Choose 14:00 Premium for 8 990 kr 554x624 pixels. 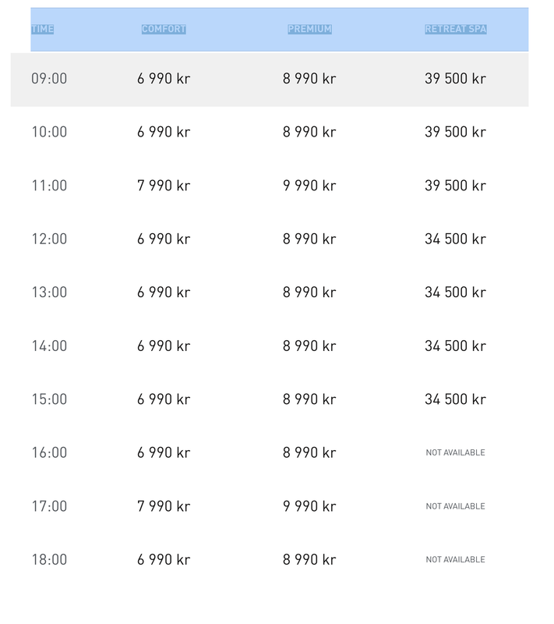coord(309,346)
